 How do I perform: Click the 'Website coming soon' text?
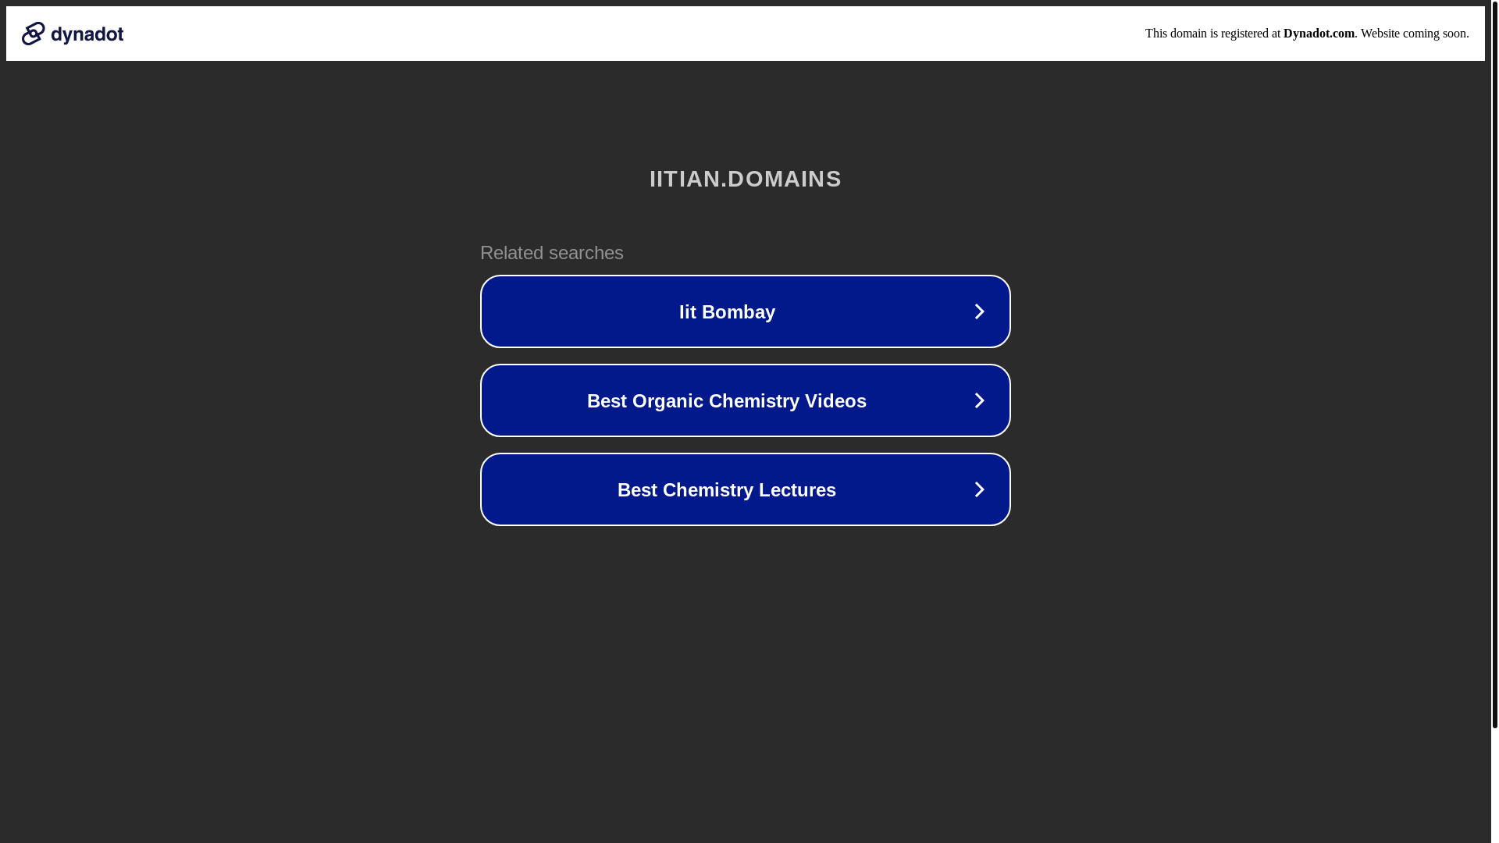point(1414,34)
